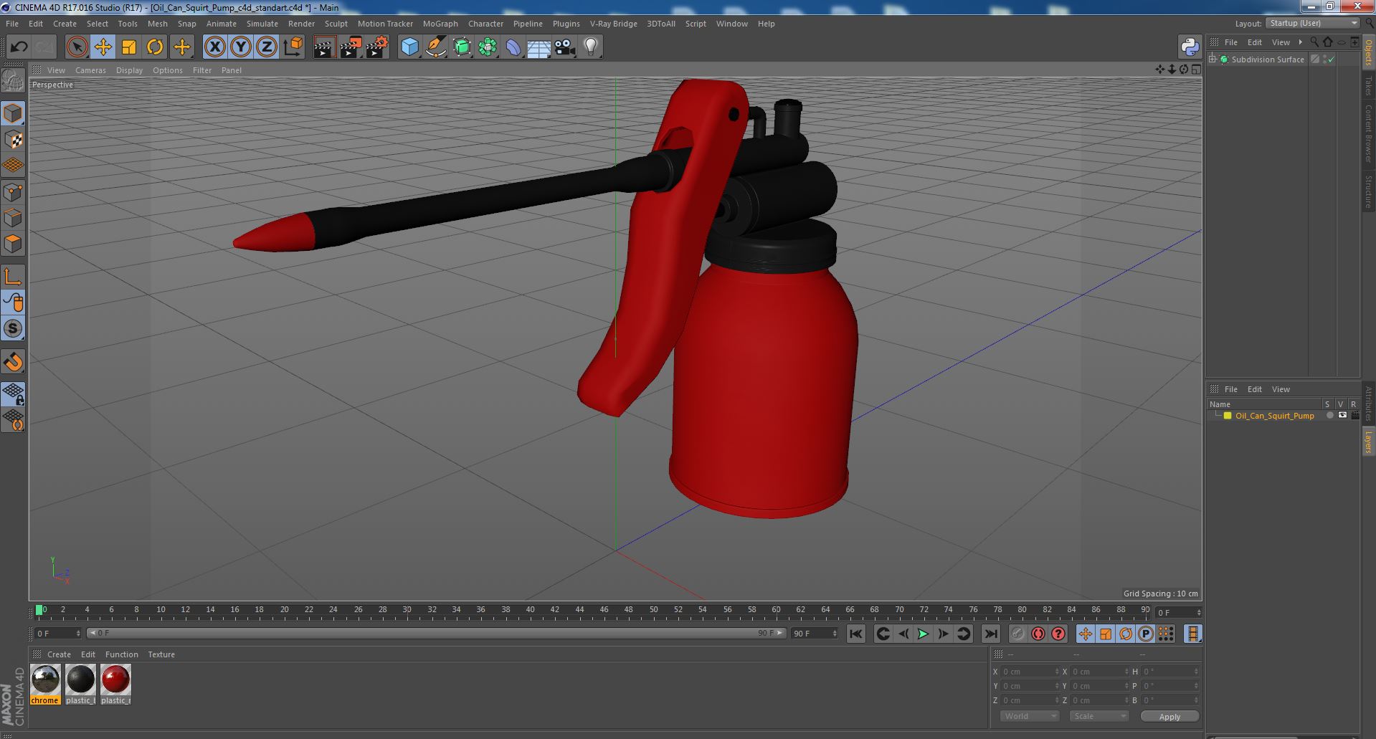Viewport: 1376px width, 739px height.
Task: Open the deformer objects icon
Action: (513, 47)
